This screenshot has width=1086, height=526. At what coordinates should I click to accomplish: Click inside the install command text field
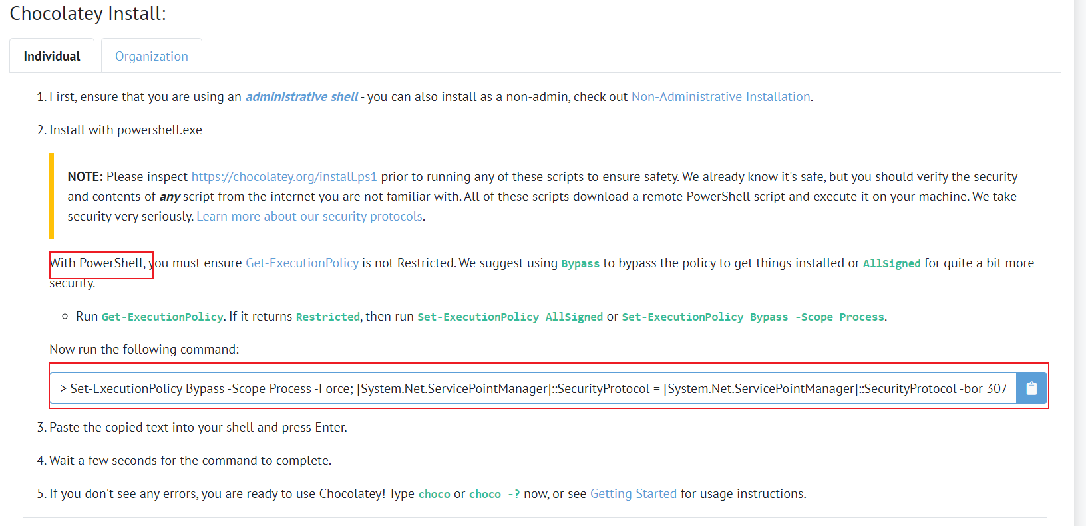[533, 388]
